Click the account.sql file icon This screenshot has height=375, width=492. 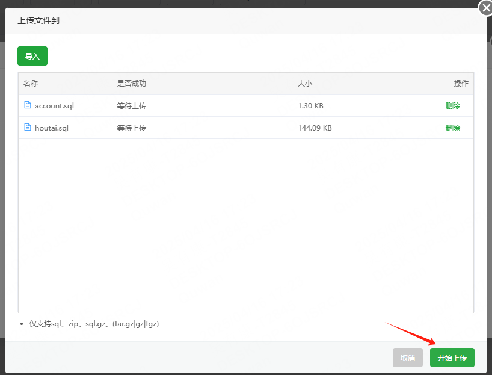tap(28, 105)
